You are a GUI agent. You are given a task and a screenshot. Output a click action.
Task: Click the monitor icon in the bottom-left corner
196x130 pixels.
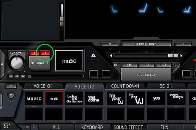7,126
